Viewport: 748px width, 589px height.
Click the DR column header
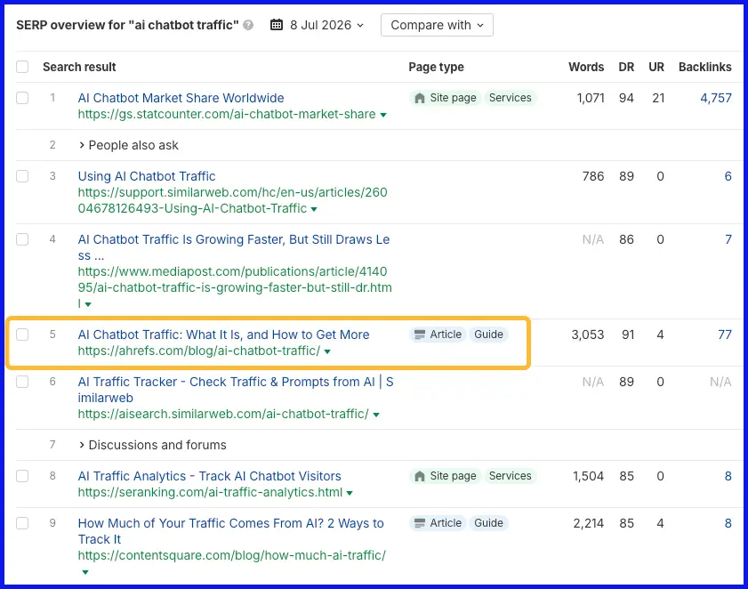pos(626,67)
